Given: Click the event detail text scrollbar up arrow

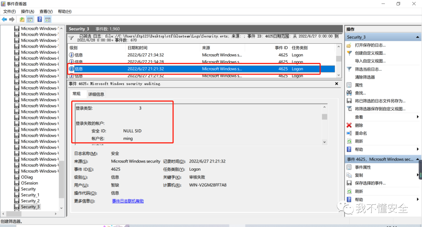Looking at the screenshot, I should coord(324,107).
